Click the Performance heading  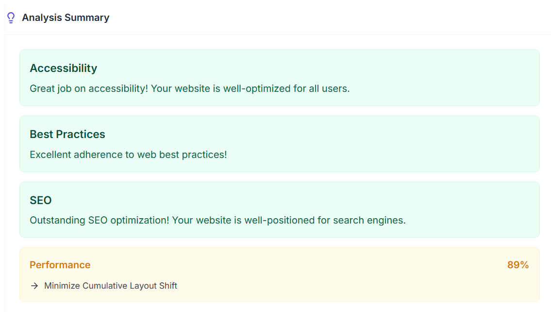click(60, 265)
